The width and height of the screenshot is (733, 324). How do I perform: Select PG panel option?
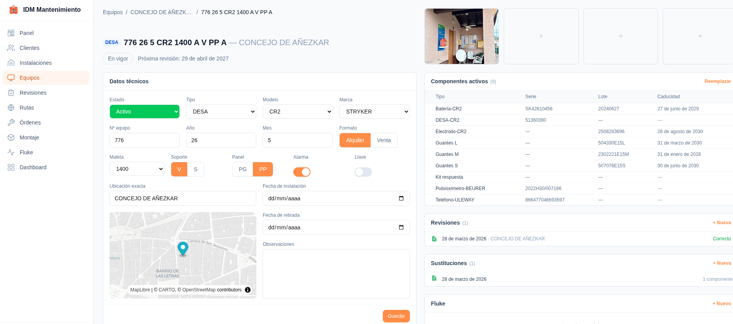[x=243, y=169]
